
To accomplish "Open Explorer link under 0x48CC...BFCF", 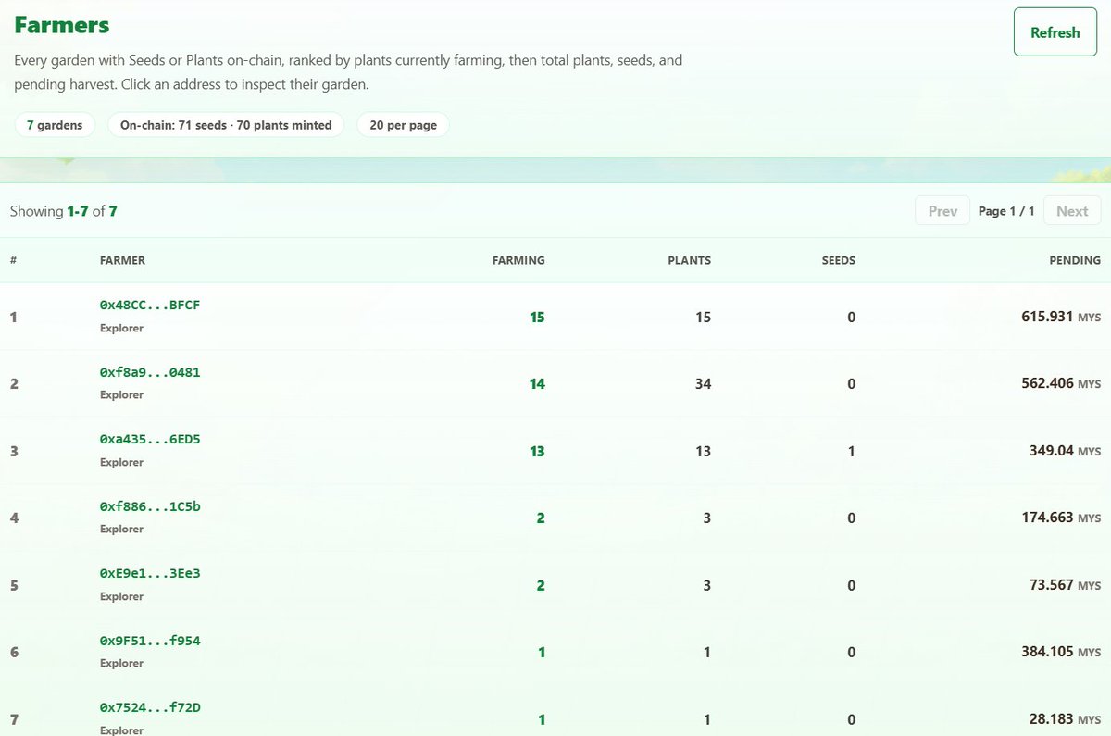I will click(121, 328).
